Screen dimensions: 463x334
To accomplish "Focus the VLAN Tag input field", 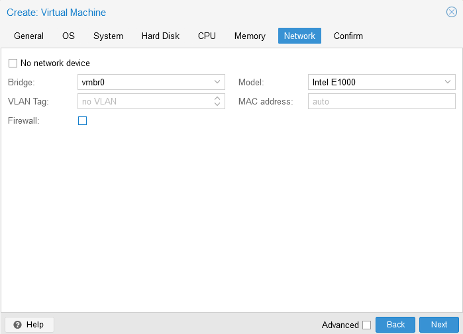I will coord(142,102).
